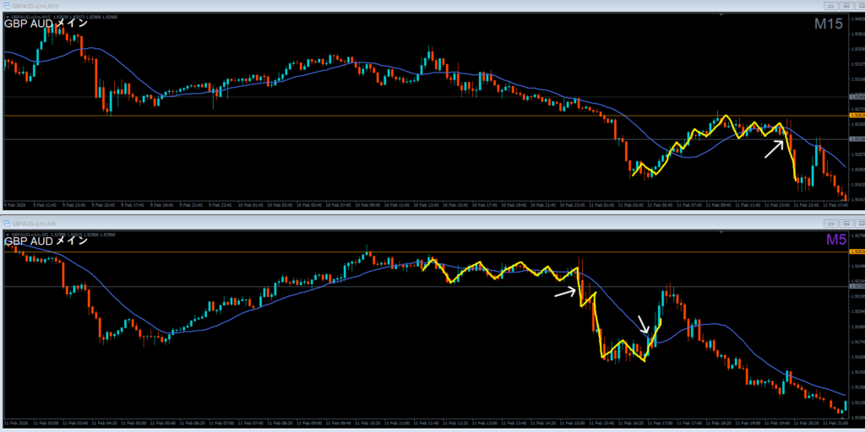865x432 pixels.
Task: Click the large M15 timeframe label
Action: tap(828, 24)
